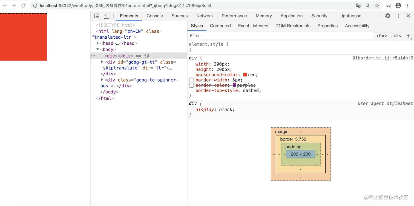
Task: Add new style rule with plus icon
Action: click(408, 36)
